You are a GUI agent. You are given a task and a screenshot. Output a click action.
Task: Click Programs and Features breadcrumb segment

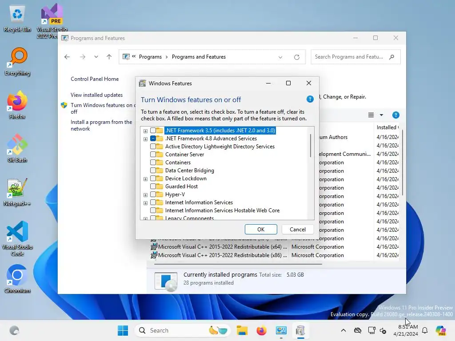(x=199, y=57)
